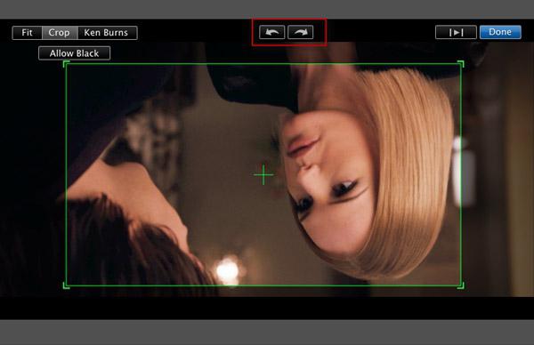This screenshot has width=534, height=345.
Task: Select the Crop mode
Action: tap(60, 33)
